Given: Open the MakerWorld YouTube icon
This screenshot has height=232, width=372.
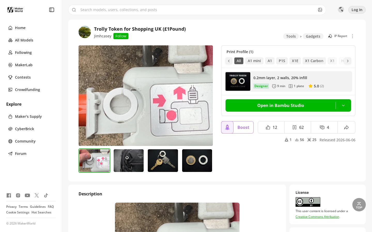Looking at the screenshot, I should coord(27,195).
